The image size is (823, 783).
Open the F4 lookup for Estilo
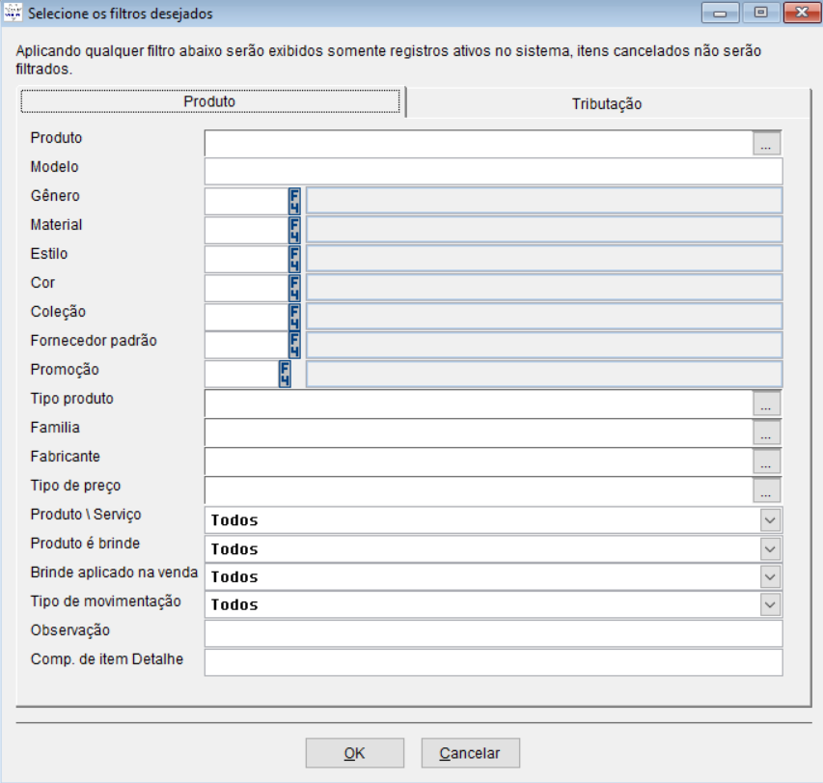294,259
